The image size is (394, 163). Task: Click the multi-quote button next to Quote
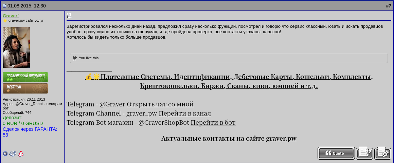[x=364, y=153]
